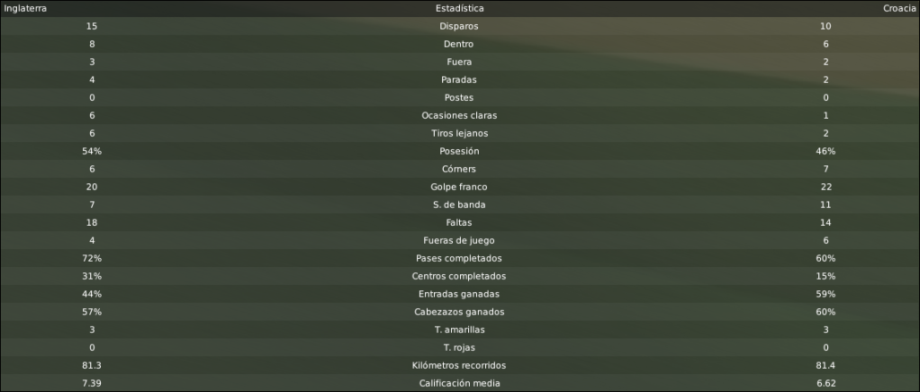
Task: Select the Faltas statistic row
Action: click(460, 223)
